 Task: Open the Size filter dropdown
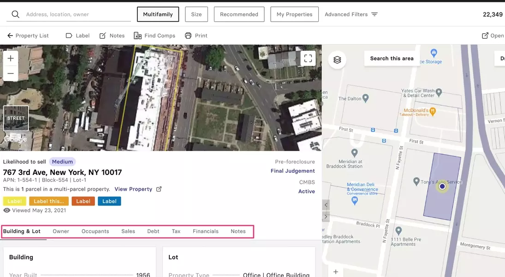196,14
